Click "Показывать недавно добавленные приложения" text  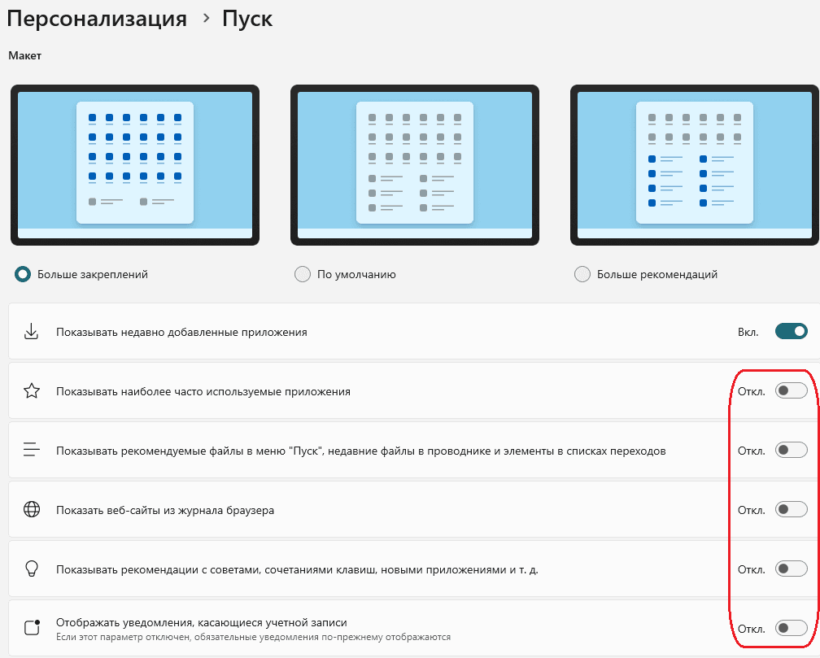click(x=181, y=332)
